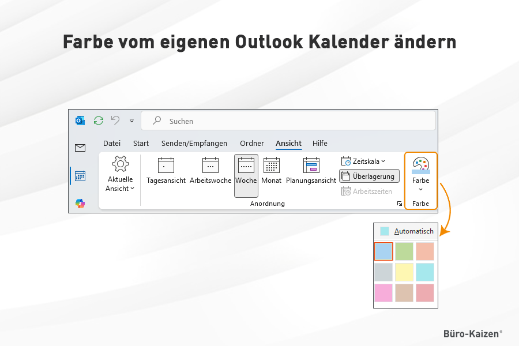Image resolution: width=519 pixels, height=346 pixels.
Task: Open the Calendar icon in sidebar
Action: [x=80, y=176]
